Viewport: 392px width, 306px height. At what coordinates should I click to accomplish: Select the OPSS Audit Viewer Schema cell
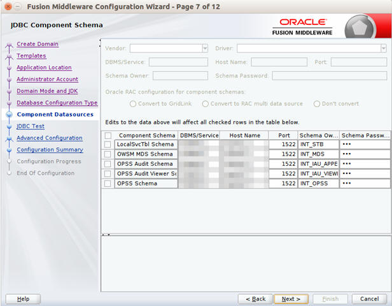click(x=146, y=174)
